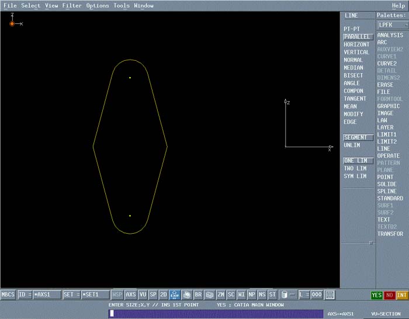Select the 2D mode toolbar button
This screenshot has height=319, width=409.
tap(164, 295)
